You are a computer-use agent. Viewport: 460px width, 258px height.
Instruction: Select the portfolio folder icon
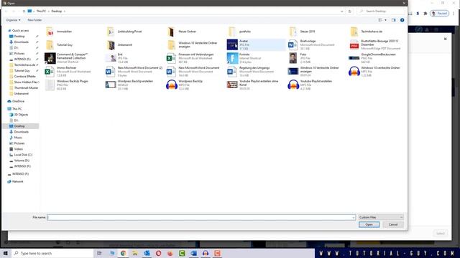tap(232, 32)
